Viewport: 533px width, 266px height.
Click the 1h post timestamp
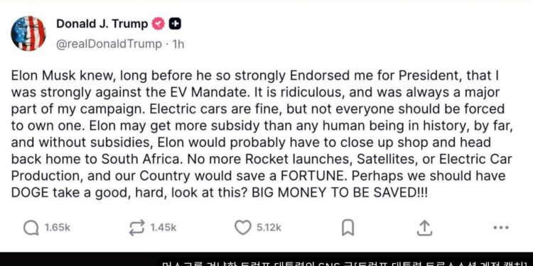pos(178,44)
